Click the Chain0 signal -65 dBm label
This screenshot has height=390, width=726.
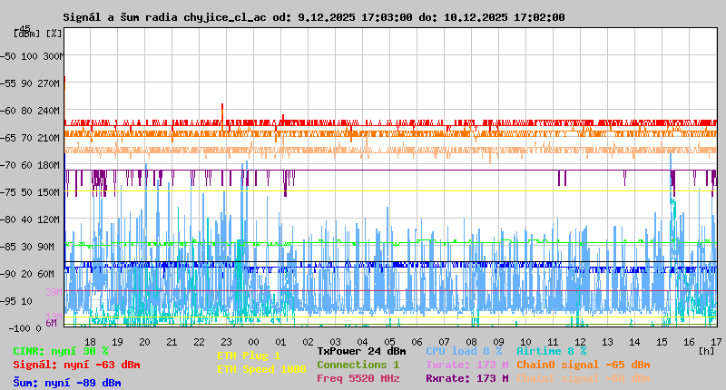click(x=583, y=365)
